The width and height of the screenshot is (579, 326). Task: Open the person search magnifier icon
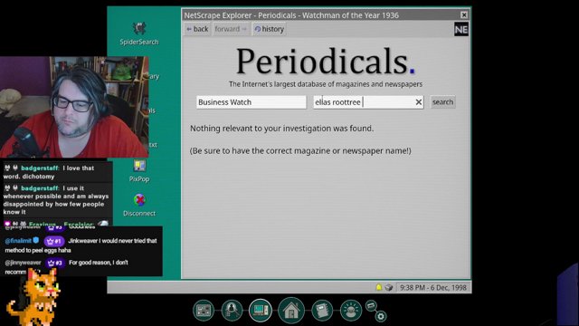click(232, 310)
